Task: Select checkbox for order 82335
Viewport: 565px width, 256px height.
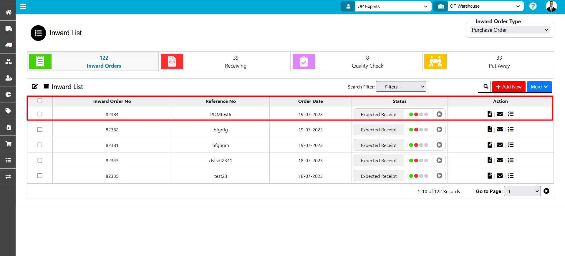Action: point(40,176)
